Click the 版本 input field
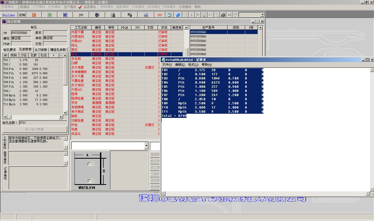The image size is (374, 221). point(55,33)
